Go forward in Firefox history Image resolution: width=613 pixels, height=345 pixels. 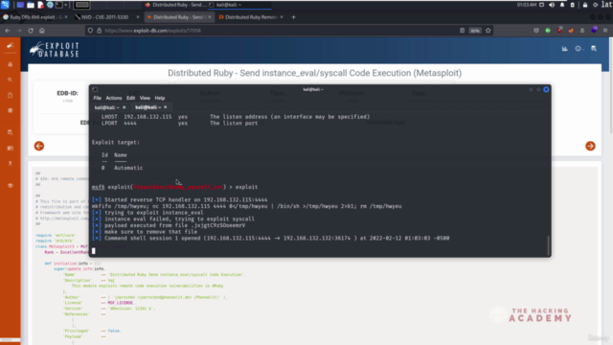19,31
